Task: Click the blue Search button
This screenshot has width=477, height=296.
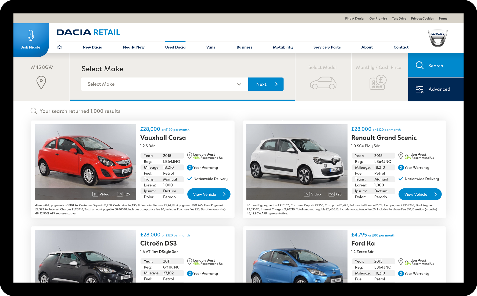Action: click(x=436, y=65)
